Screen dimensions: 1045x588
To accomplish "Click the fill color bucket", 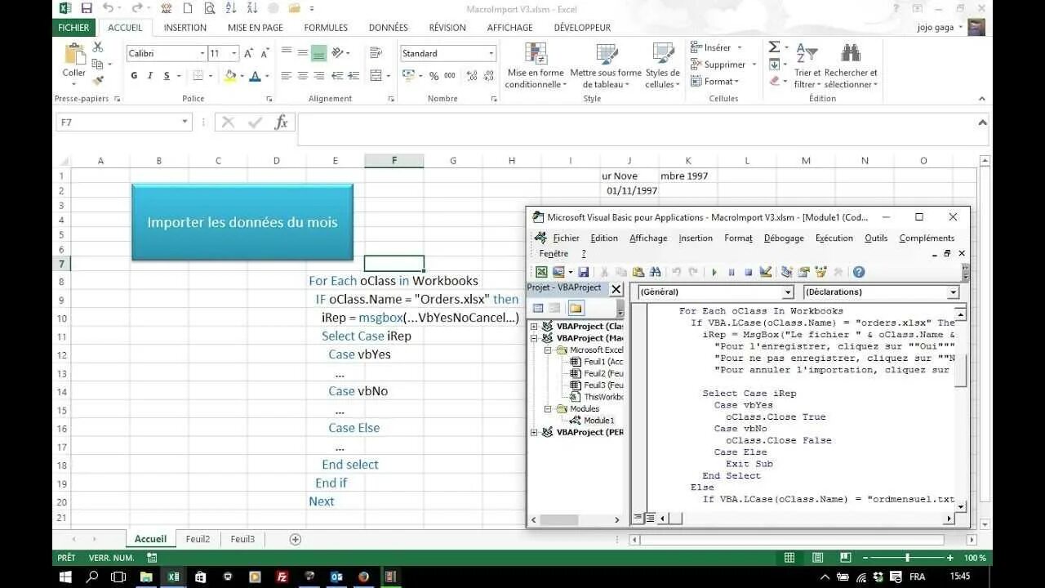I will click(x=230, y=76).
